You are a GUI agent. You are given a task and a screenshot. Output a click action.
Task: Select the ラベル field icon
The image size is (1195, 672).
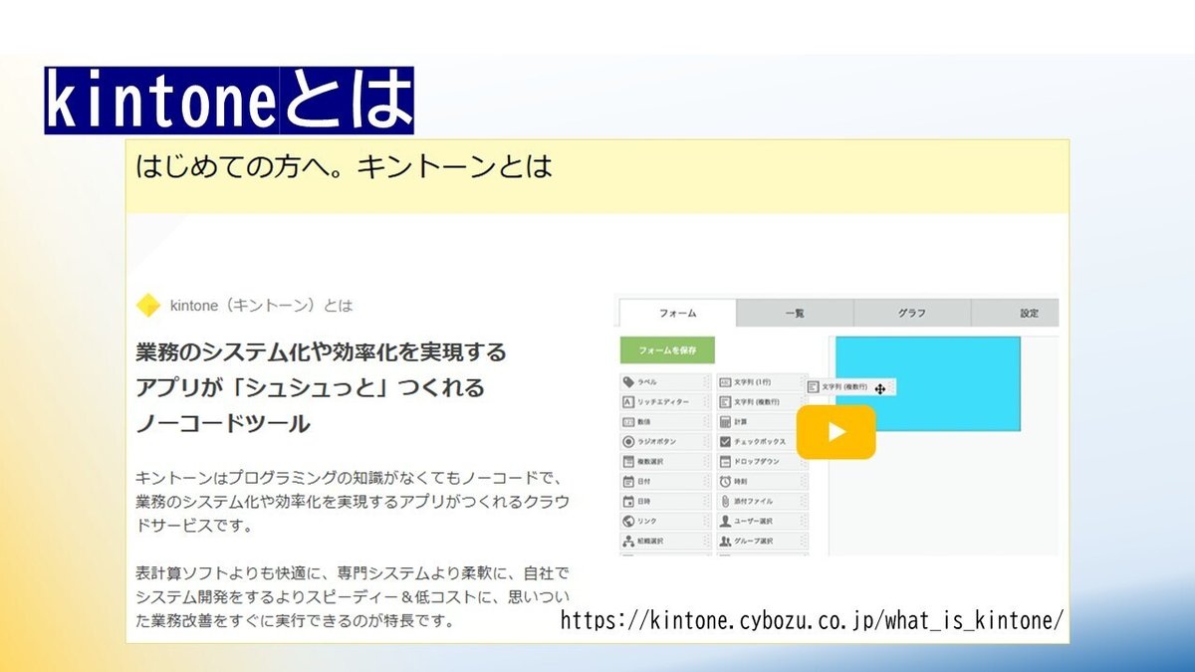[x=667, y=380]
